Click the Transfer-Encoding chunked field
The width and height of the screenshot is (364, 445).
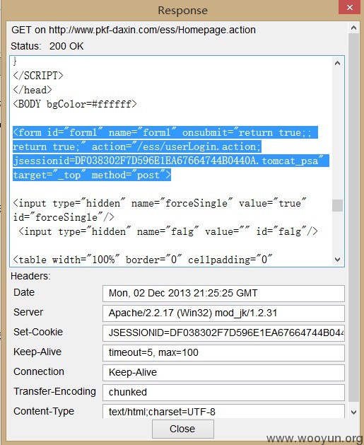[x=223, y=393]
